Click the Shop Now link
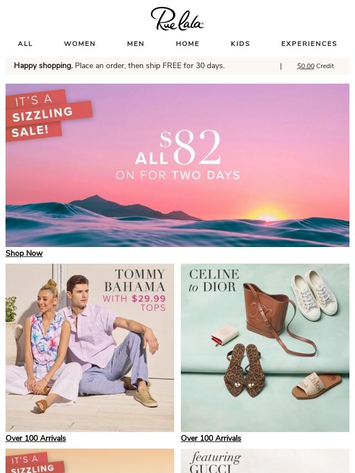This screenshot has width=355, height=473. coord(24,253)
